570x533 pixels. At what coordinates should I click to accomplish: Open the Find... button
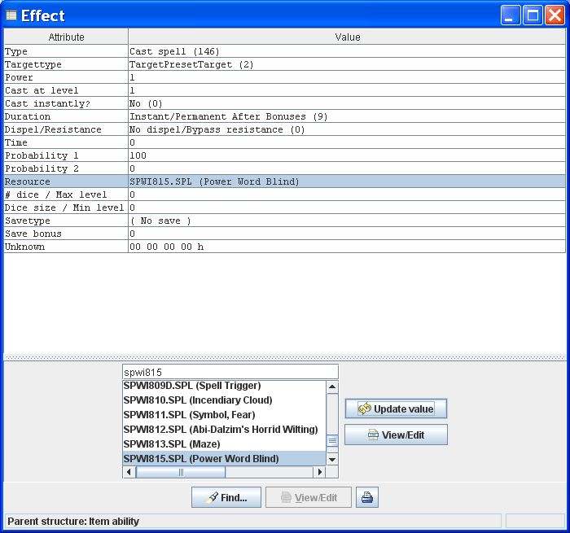click(x=226, y=497)
